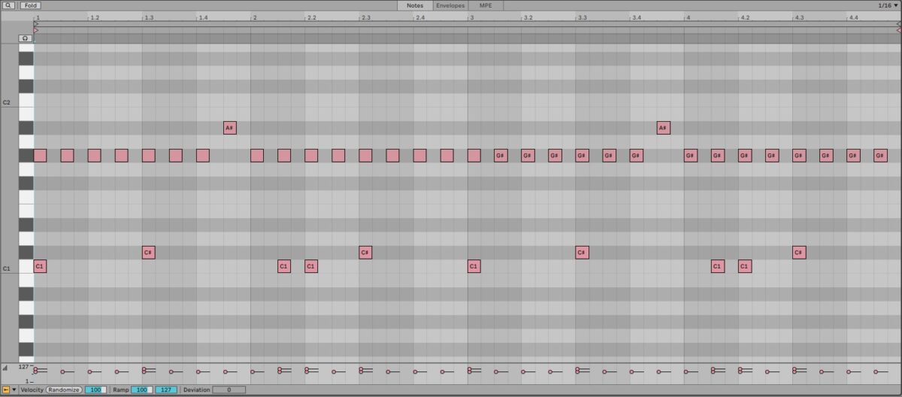The height and width of the screenshot is (397, 902).
Task: Open the 1/16 grid size dropdown
Action: (888, 5)
